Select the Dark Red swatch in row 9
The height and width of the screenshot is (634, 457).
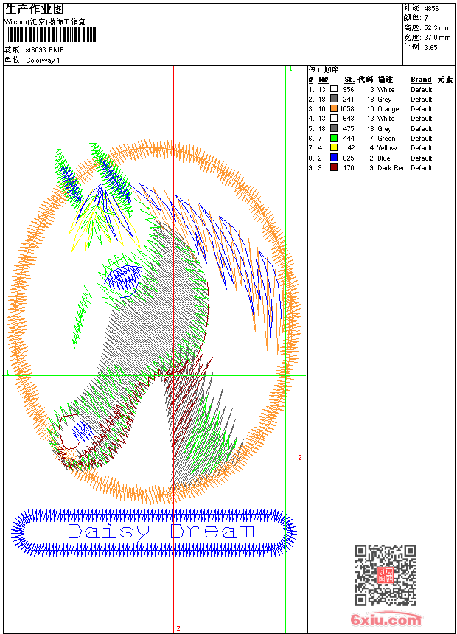(x=334, y=168)
